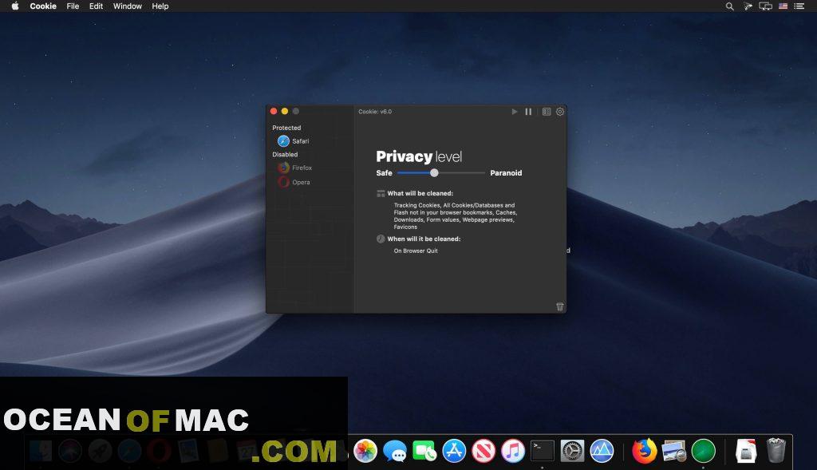This screenshot has width=817, height=470.
Task: Open the disk image stack in Dock
Action: (x=746, y=451)
